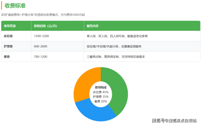This screenshot has height=125, width=201.
Task: Click the 护理费 35% chart label
Action: tap(100, 97)
